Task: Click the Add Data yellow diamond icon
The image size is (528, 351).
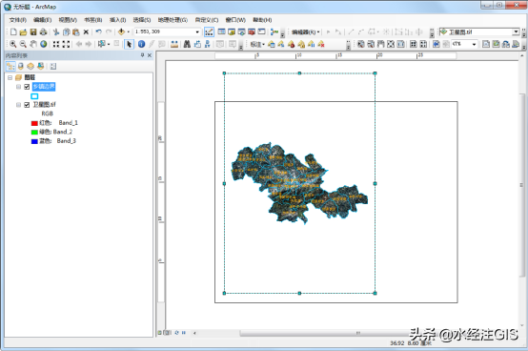Action: click(121, 31)
